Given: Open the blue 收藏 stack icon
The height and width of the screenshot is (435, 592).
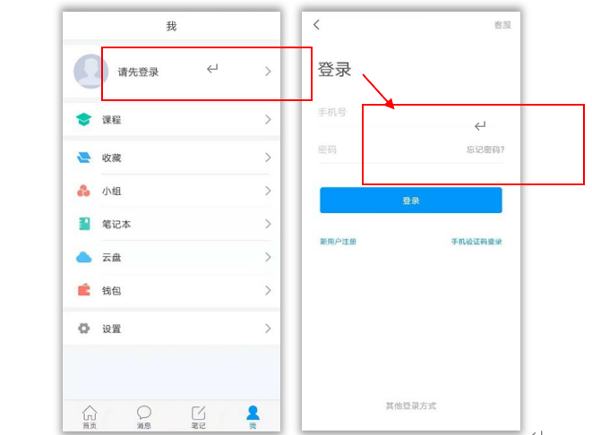Looking at the screenshot, I should pos(83,158).
